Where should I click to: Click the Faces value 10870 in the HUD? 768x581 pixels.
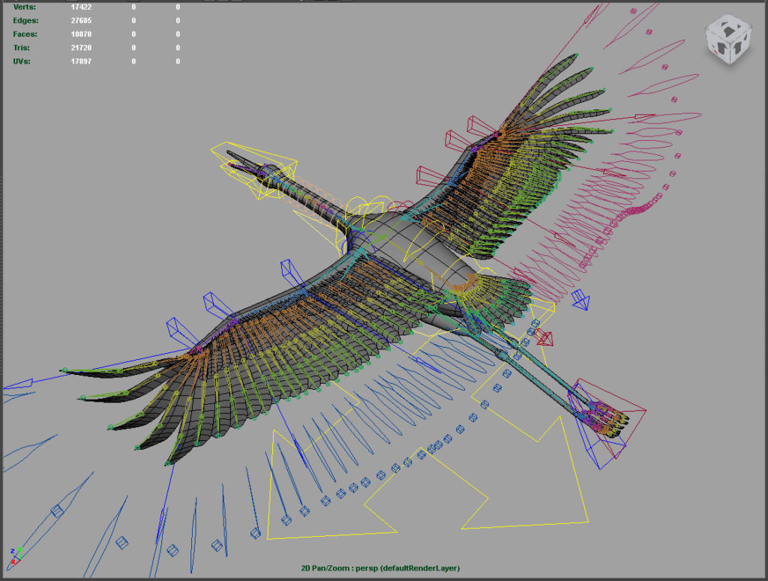click(x=81, y=34)
